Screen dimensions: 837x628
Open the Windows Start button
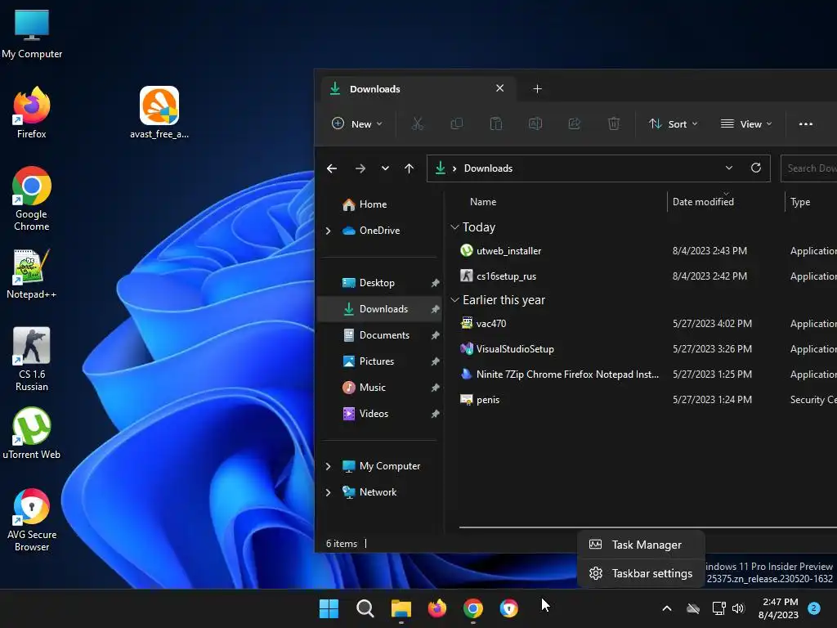point(329,608)
